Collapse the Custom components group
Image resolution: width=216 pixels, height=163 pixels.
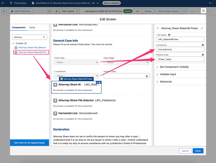14,43
